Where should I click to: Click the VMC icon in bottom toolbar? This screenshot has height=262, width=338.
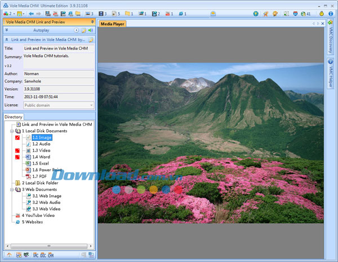coord(35,256)
